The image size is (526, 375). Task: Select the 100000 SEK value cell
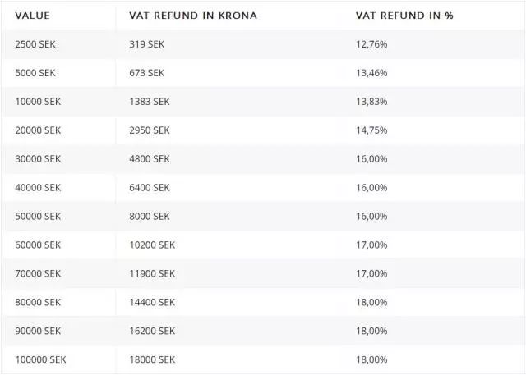point(40,359)
